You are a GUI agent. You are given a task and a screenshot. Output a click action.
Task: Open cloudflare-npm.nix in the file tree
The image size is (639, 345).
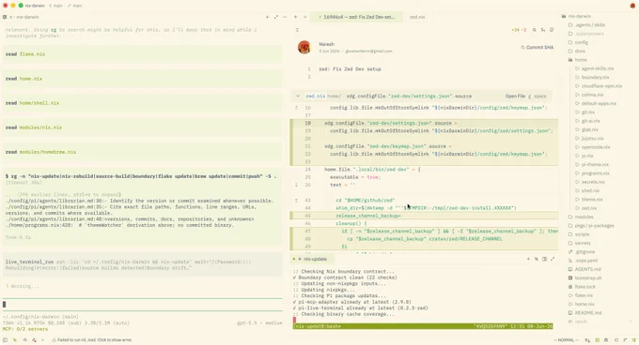[x=599, y=86]
